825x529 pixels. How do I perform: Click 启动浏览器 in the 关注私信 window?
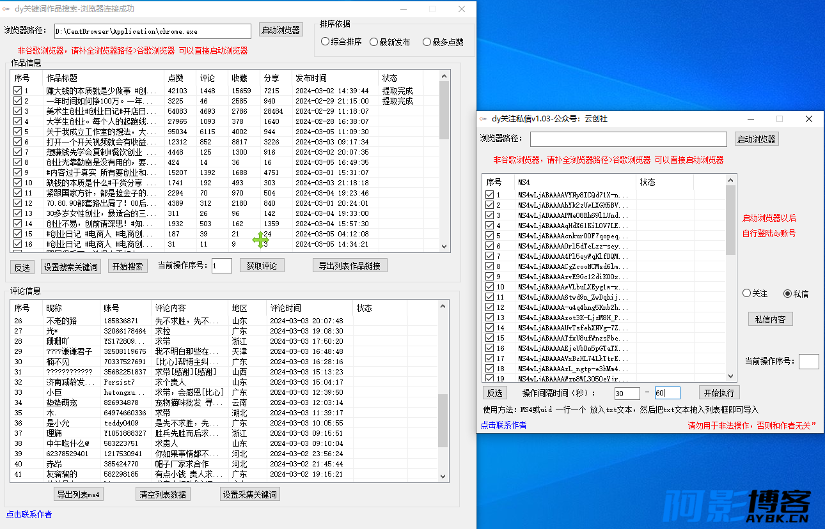(x=756, y=139)
